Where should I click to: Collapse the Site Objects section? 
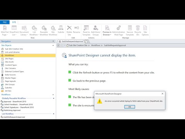click(53, 45)
